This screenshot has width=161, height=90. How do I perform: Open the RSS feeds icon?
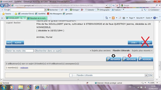point(113,18)
